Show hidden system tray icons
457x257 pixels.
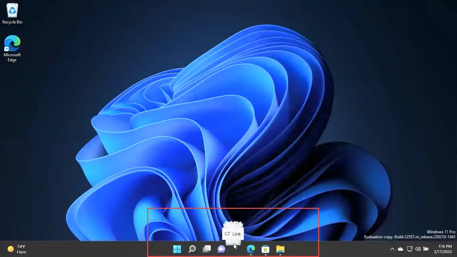point(392,249)
